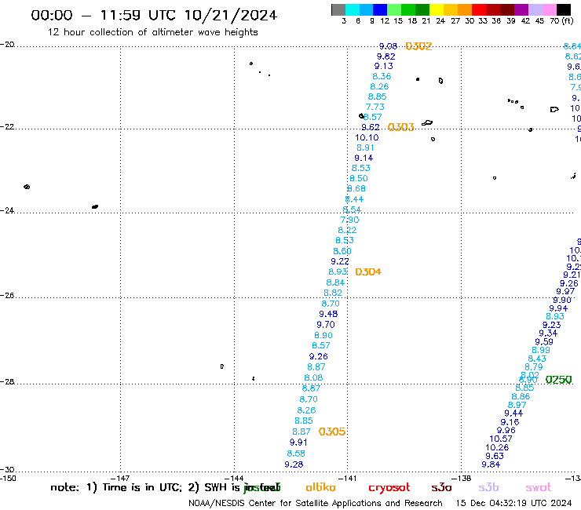The height and width of the screenshot is (510, 581).
Task: Click the wave height value "10.10"
Action: [x=367, y=138]
